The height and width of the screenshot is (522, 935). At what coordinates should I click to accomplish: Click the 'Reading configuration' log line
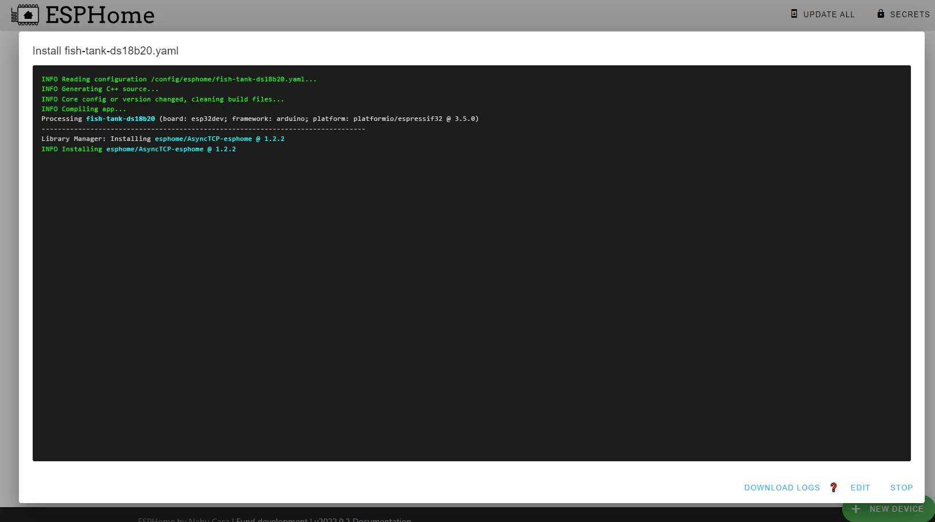pyautogui.click(x=179, y=79)
